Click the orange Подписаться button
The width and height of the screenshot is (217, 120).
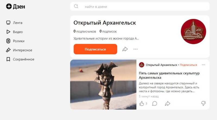click(95, 49)
